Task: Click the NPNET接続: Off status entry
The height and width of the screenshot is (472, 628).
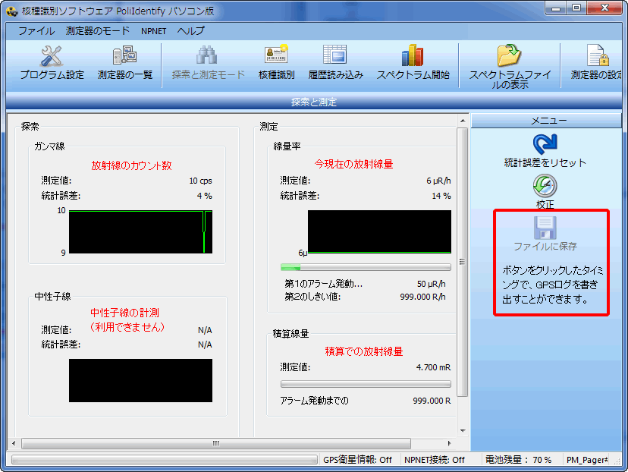Action: tap(434, 460)
